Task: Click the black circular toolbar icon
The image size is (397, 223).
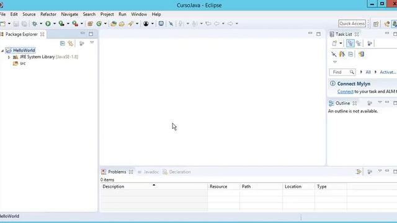Action: (x=146, y=24)
